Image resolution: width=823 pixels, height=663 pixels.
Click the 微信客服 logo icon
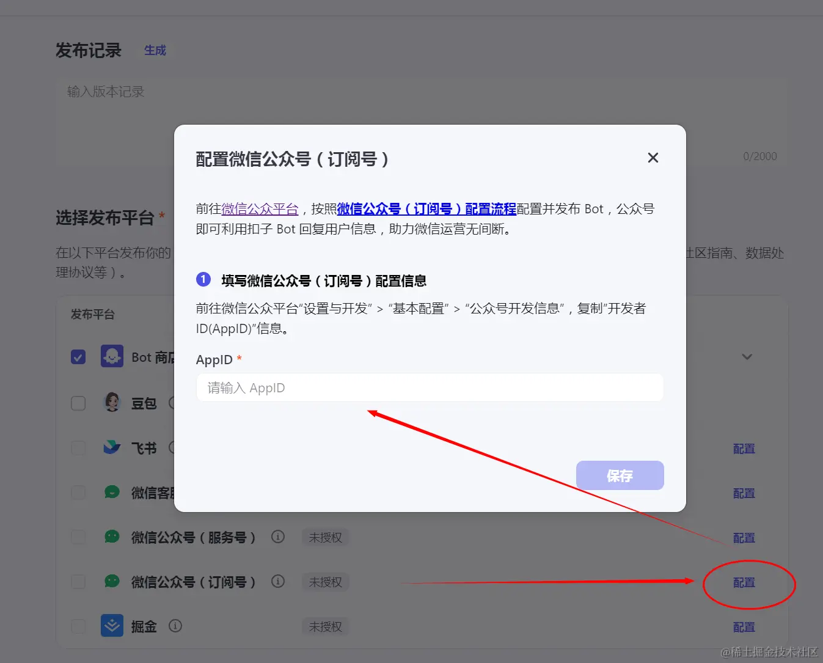112,492
